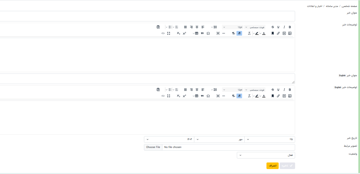Toggle Italic in the English description editor

click(284, 90)
